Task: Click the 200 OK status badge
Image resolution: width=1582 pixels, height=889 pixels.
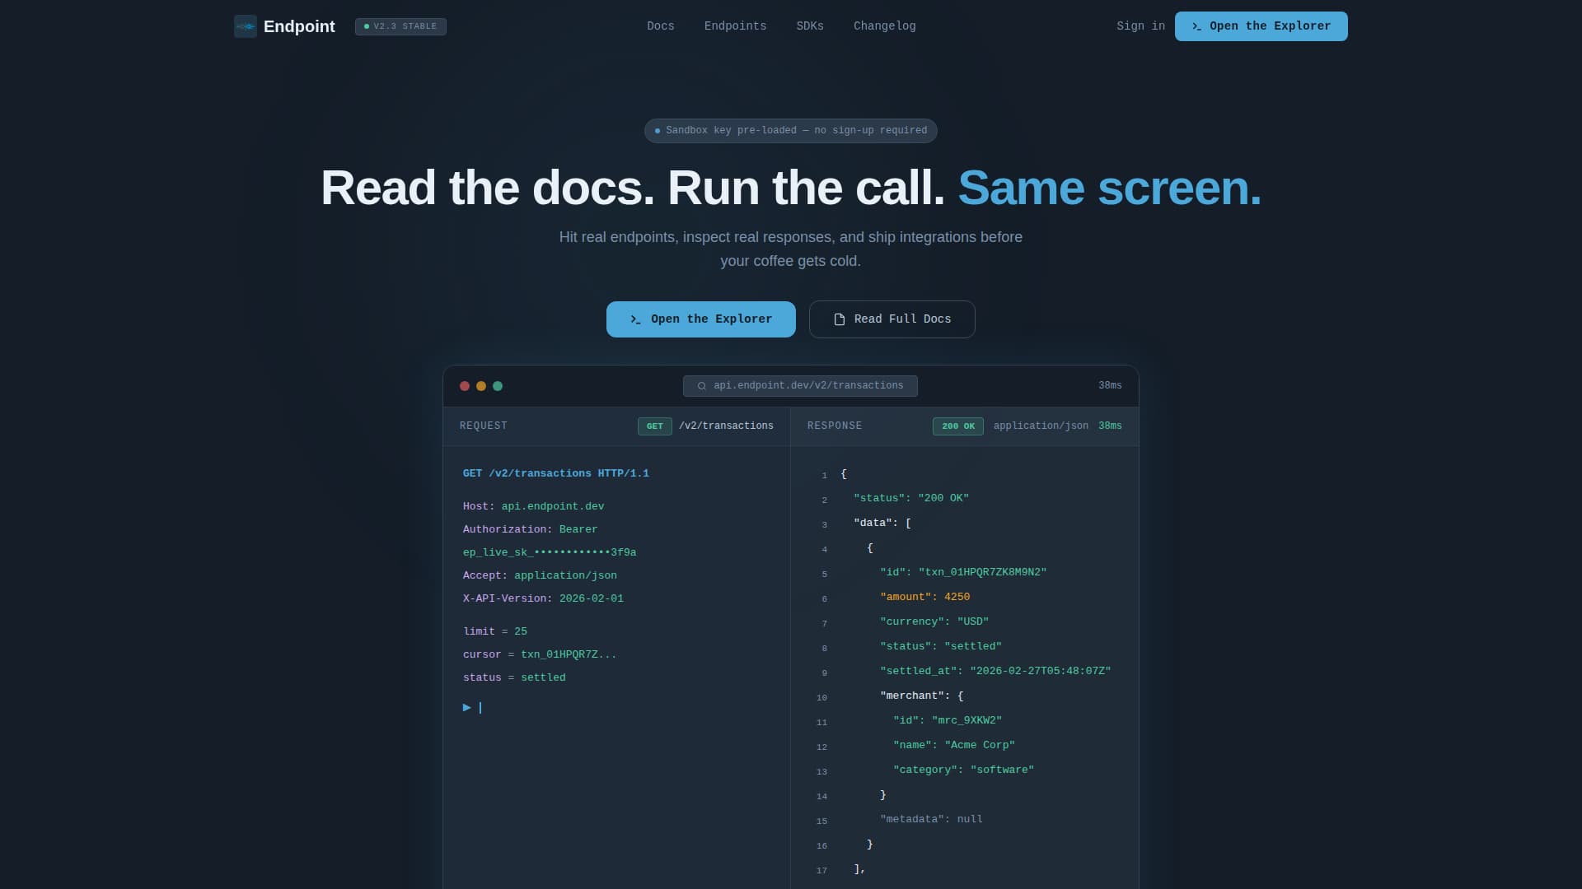Action: click(958, 426)
